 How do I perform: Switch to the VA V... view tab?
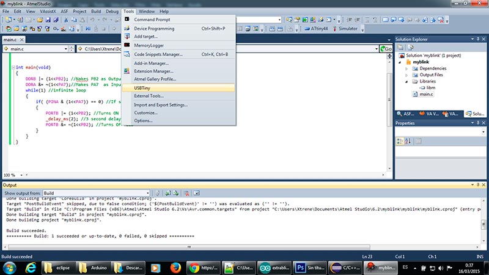pos(429,114)
